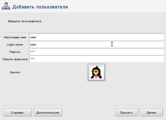Proceed with the Далее button
166x120 pixels.
pos(151,112)
